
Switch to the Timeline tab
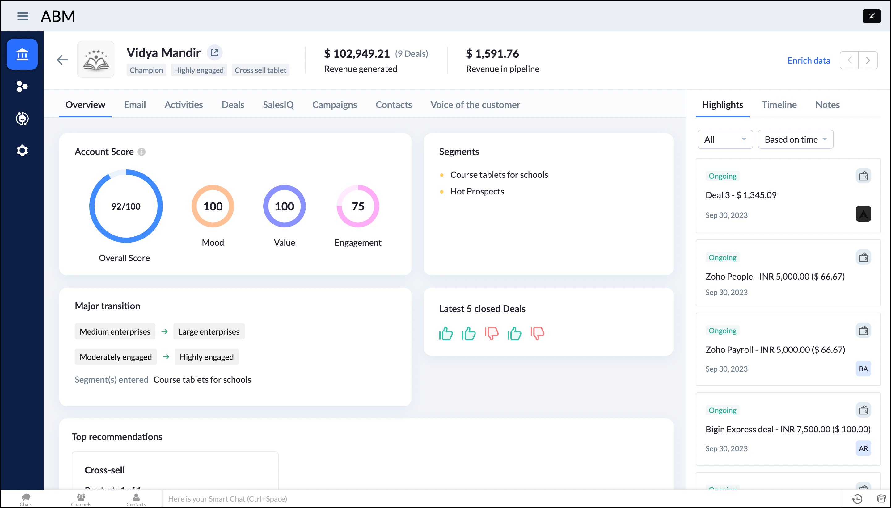(x=779, y=105)
